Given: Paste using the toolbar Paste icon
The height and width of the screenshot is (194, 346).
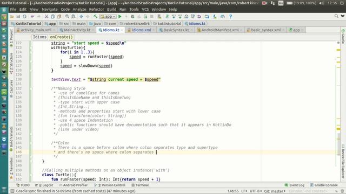Looking at the screenshot, I should pos(59,17).
